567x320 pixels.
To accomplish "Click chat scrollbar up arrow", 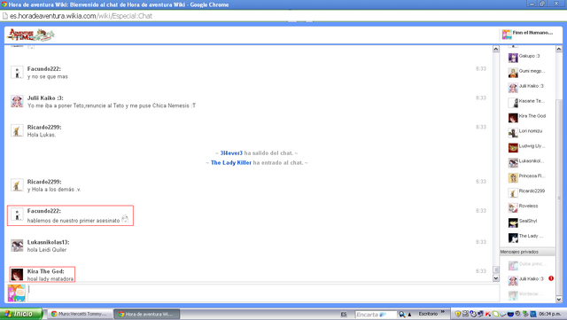I will click(x=496, y=49).
